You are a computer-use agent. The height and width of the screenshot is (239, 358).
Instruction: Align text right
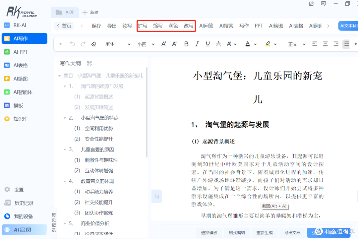[336, 44]
